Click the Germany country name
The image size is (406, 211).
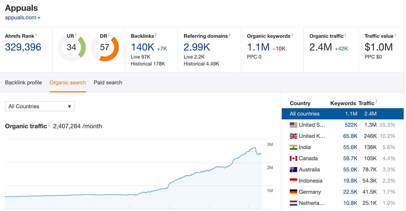310,192
